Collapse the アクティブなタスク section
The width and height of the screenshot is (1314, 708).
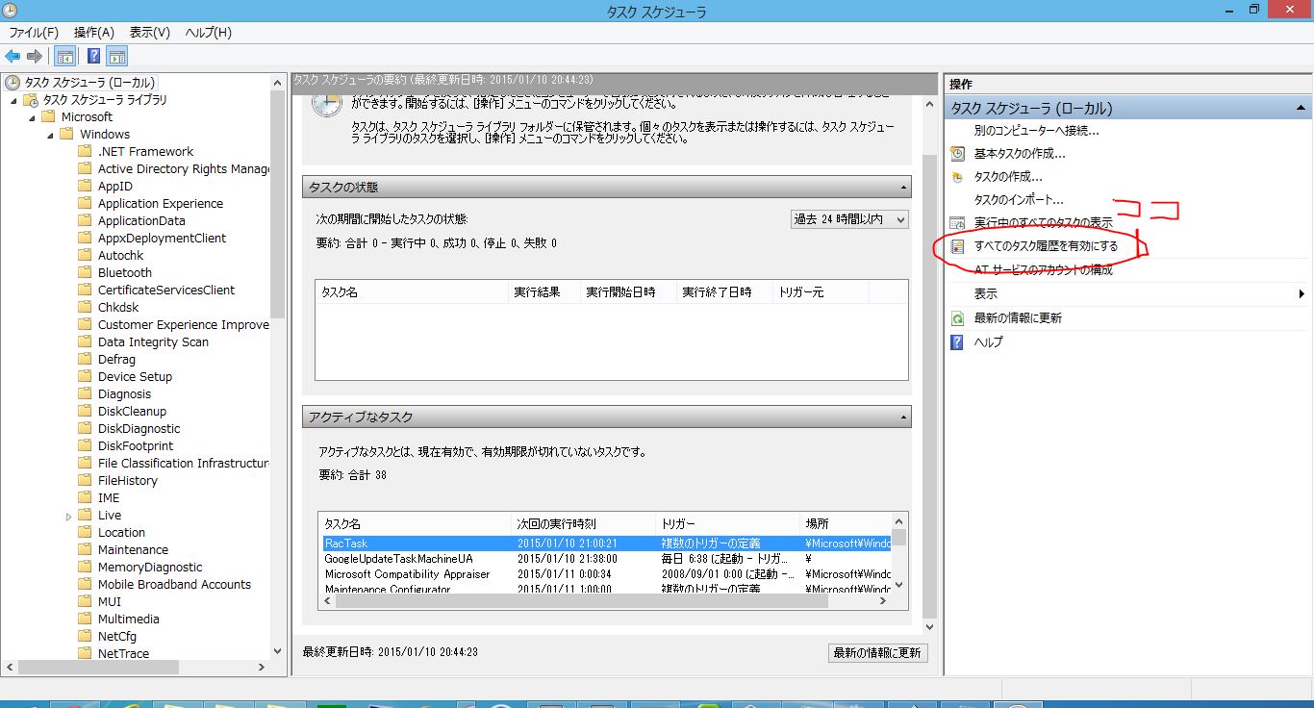pos(904,417)
